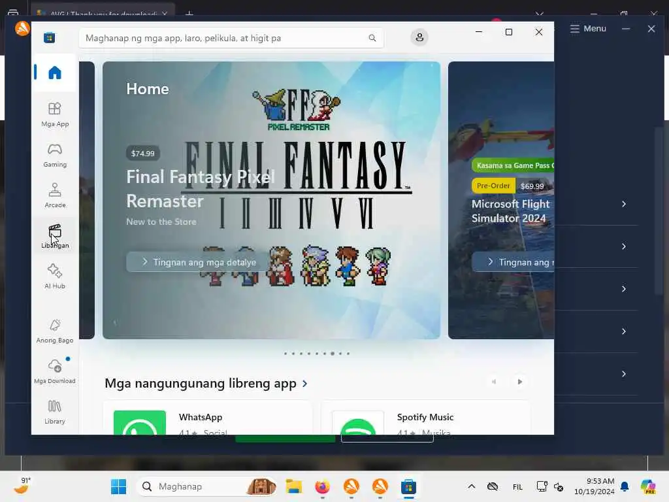Click the $69.99 price tag
The width and height of the screenshot is (669, 502).
532,186
